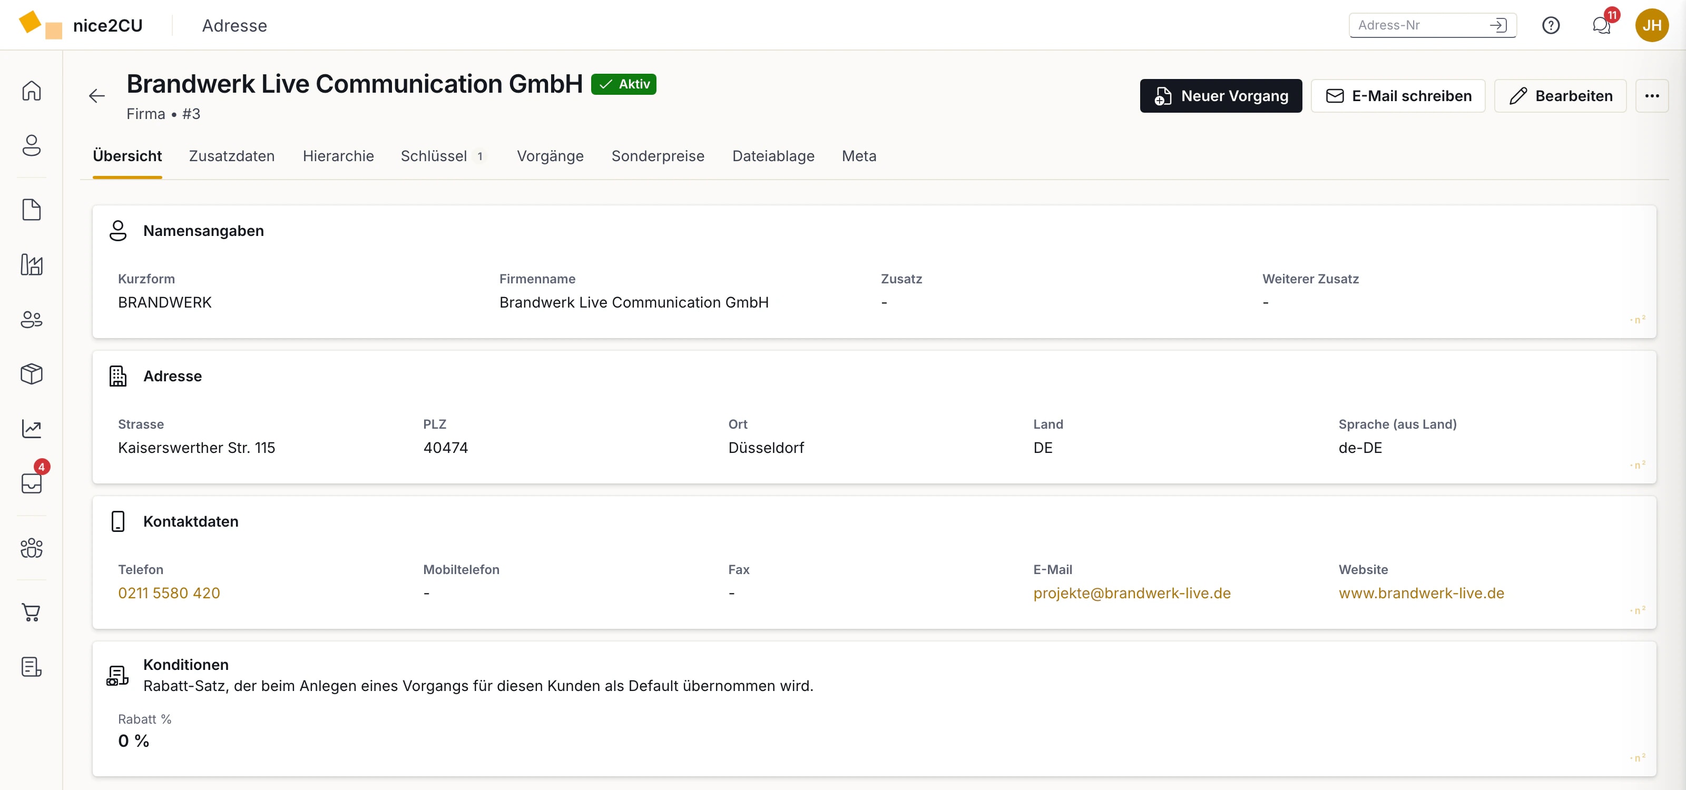
Task: Click the Bearbeiten button
Action: pyautogui.click(x=1560, y=96)
